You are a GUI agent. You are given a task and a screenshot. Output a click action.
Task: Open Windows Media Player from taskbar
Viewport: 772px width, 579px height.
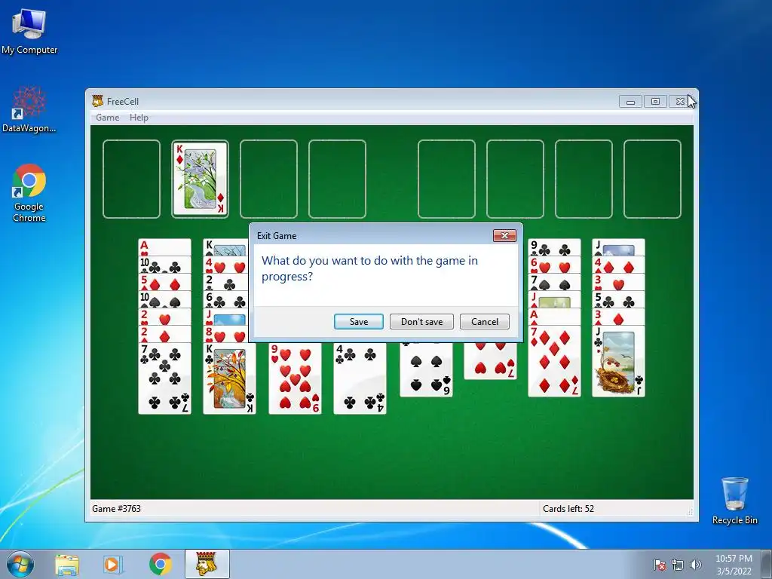coord(113,564)
